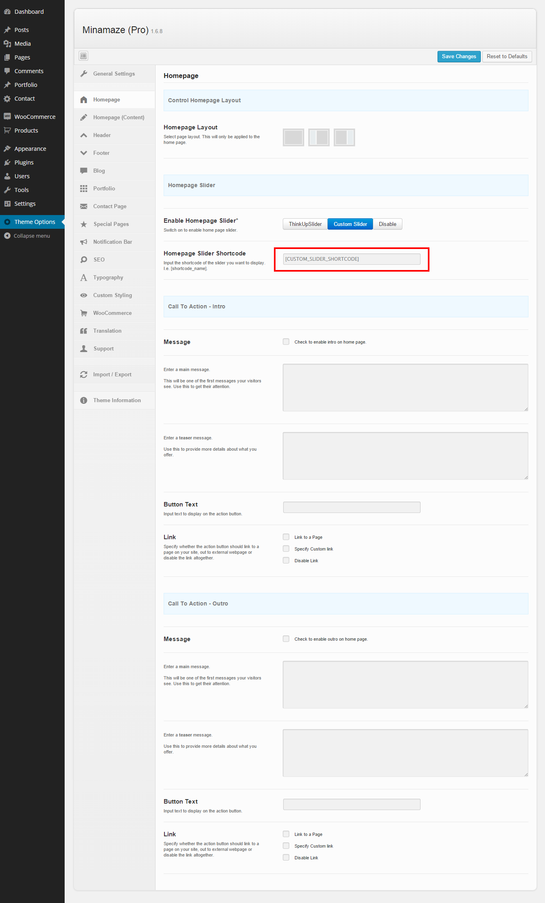Click the expand-all options icon in toolbar
545x903 pixels.
click(x=84, y=56)
